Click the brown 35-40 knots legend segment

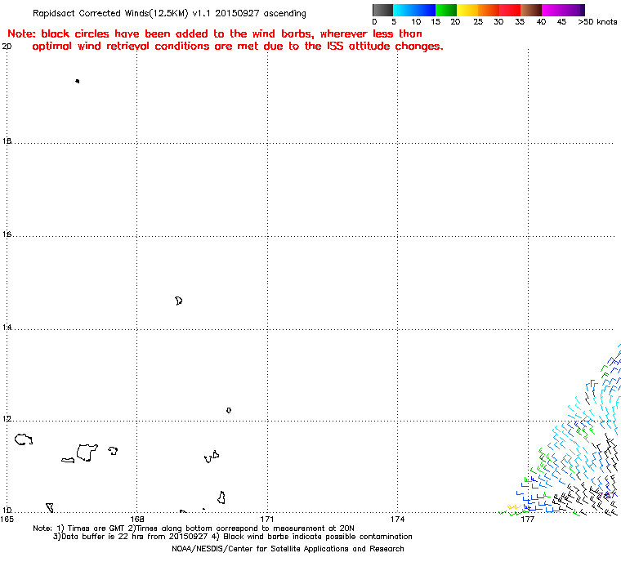click(x=530, y=10)
